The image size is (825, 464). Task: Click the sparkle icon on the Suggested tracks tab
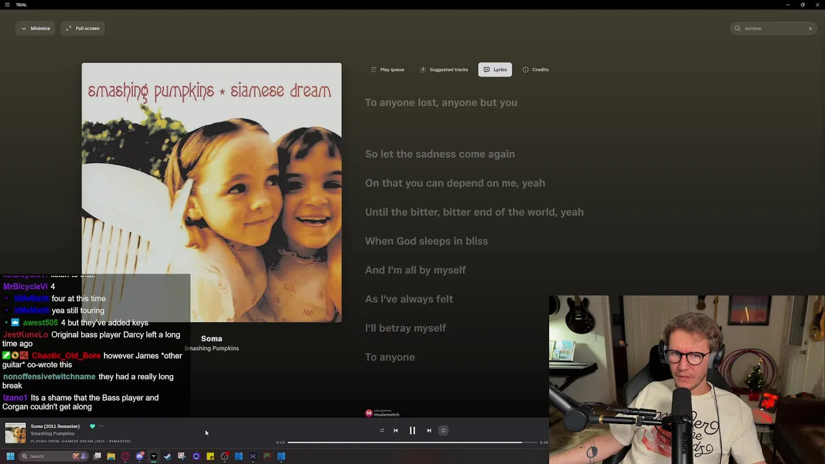pyautogui.click(x=423, y=70)
